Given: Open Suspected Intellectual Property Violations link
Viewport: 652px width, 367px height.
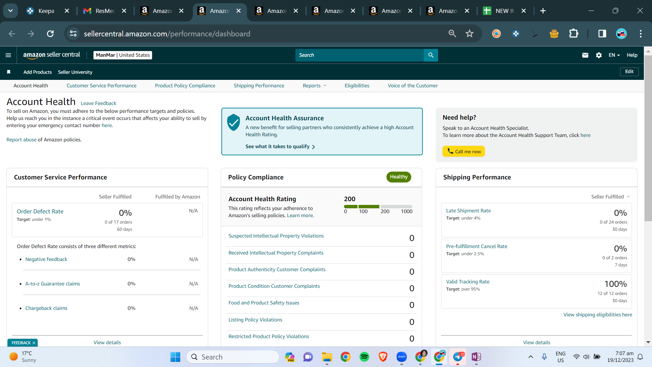Looking at the screenshot, I should pos(276,236).
